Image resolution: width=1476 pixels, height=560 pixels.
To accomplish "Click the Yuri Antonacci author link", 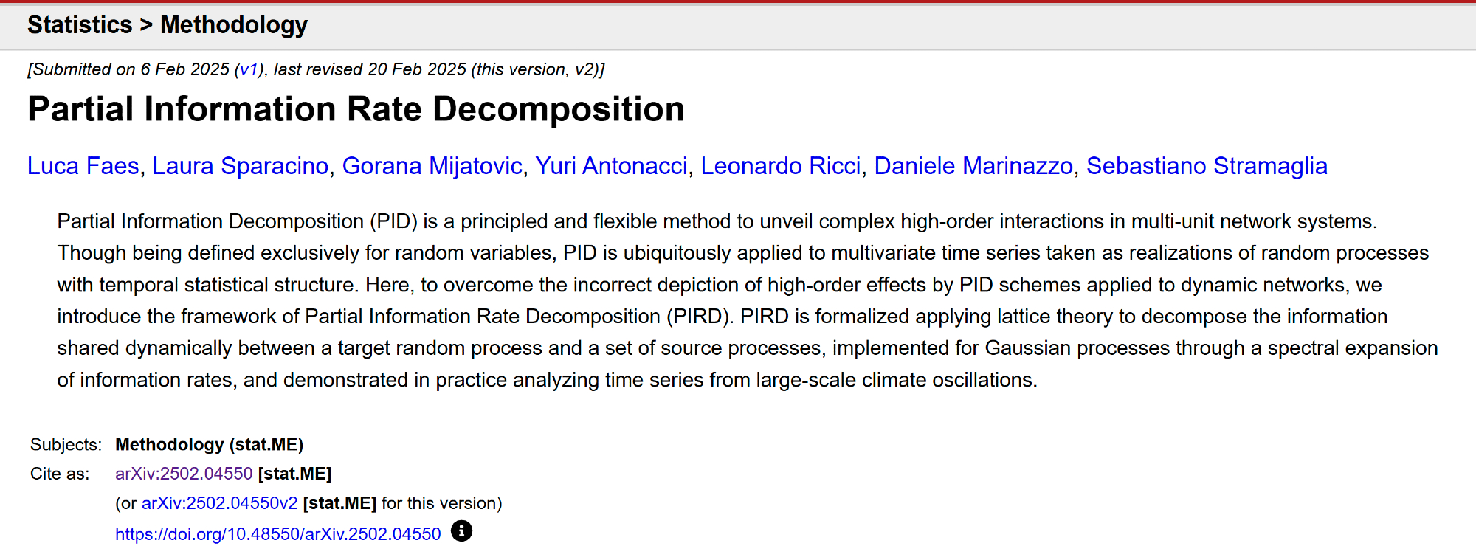I will (x=611, y=166).
